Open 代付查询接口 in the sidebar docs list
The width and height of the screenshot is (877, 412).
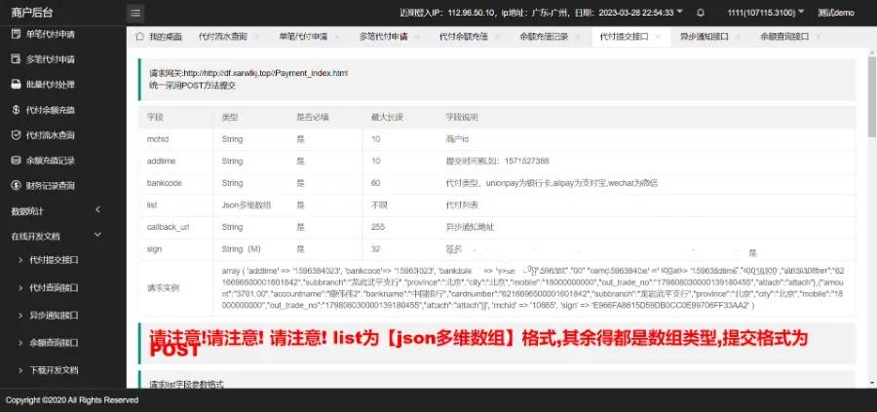tap(54, 288)
